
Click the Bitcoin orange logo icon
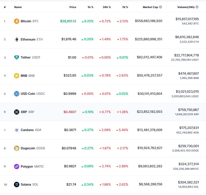tap(17, 21)
